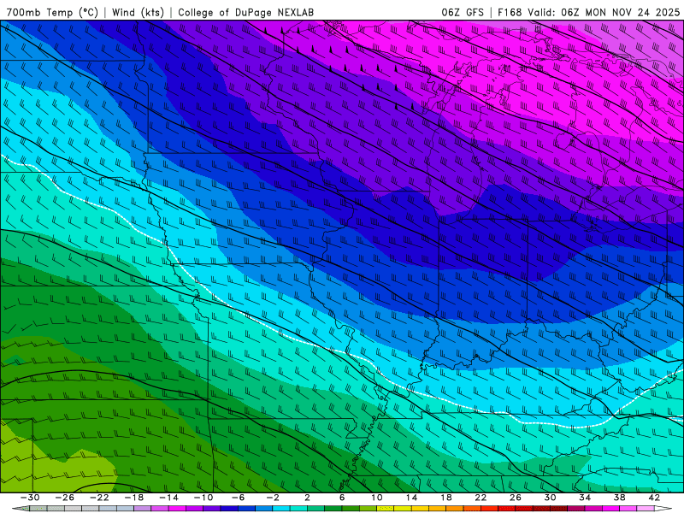Pick the darkest navy blue colorbar swatch
The height and width of the screenshot is (513, 684).
point(229,508)
